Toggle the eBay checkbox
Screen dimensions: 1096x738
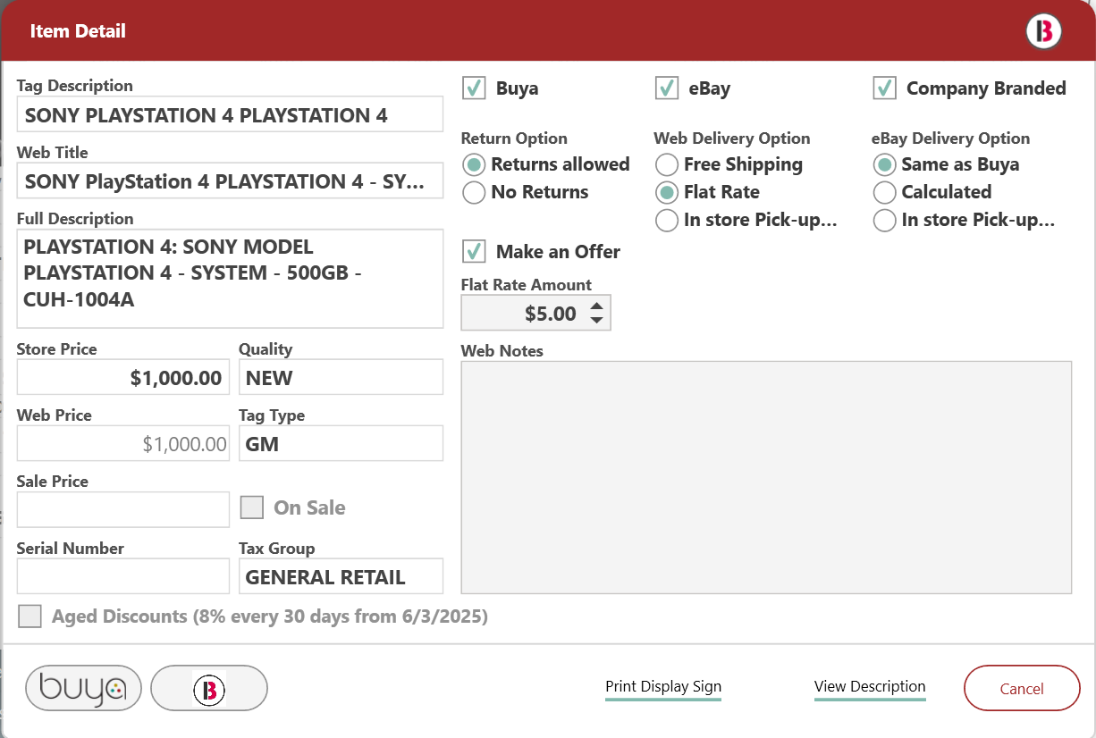pyautogui.click(x=667, y=88)
